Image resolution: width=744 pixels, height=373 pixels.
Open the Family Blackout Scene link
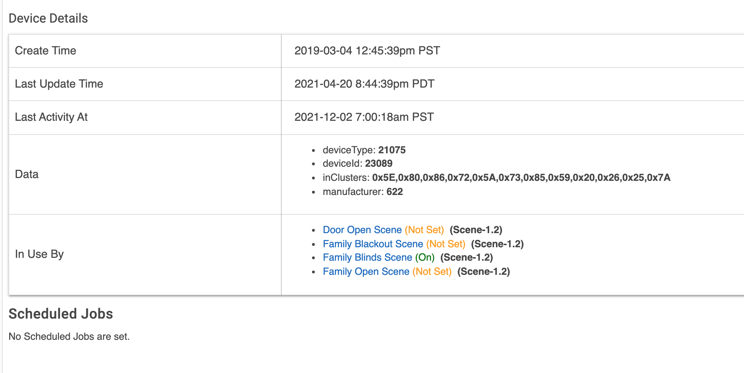point(373,244)
